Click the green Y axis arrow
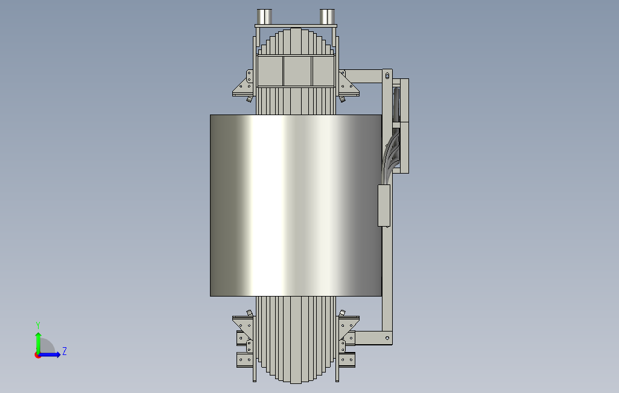 click(x=38, y=342)
